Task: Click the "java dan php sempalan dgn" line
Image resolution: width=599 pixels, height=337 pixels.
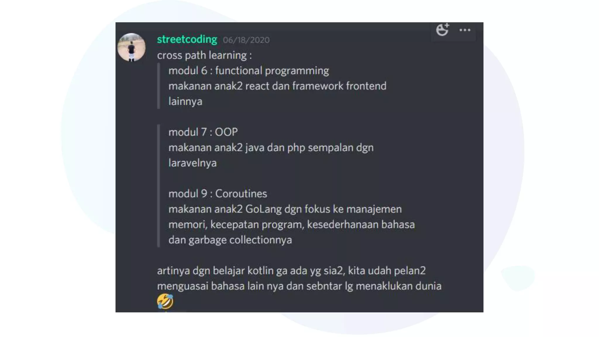Action: tap(271, 148)
